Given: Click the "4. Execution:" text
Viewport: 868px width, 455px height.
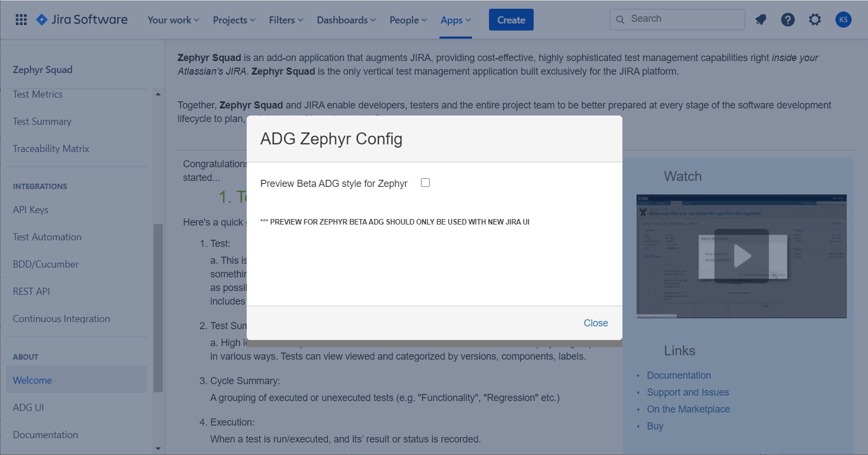Looking at the screenshot, I should [227, 422].
